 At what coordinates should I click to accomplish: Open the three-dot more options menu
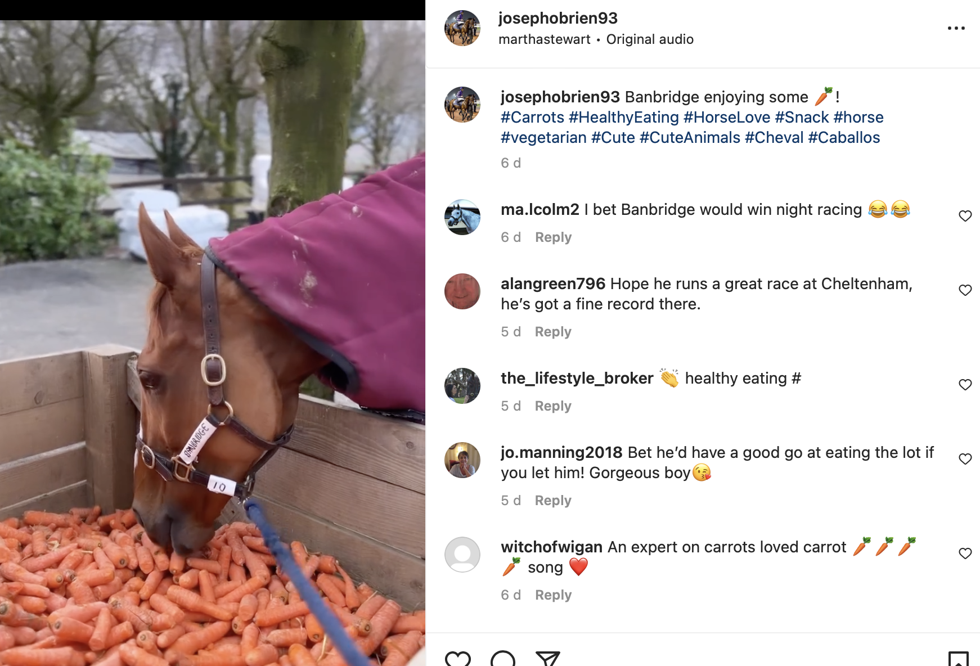[956, 28]
